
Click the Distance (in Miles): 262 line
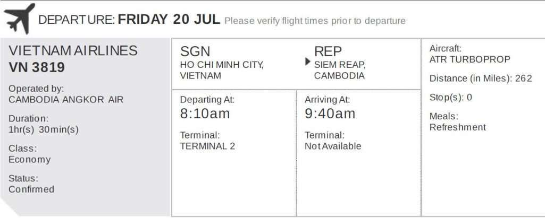pyautogui.click(x=481, y=79)
